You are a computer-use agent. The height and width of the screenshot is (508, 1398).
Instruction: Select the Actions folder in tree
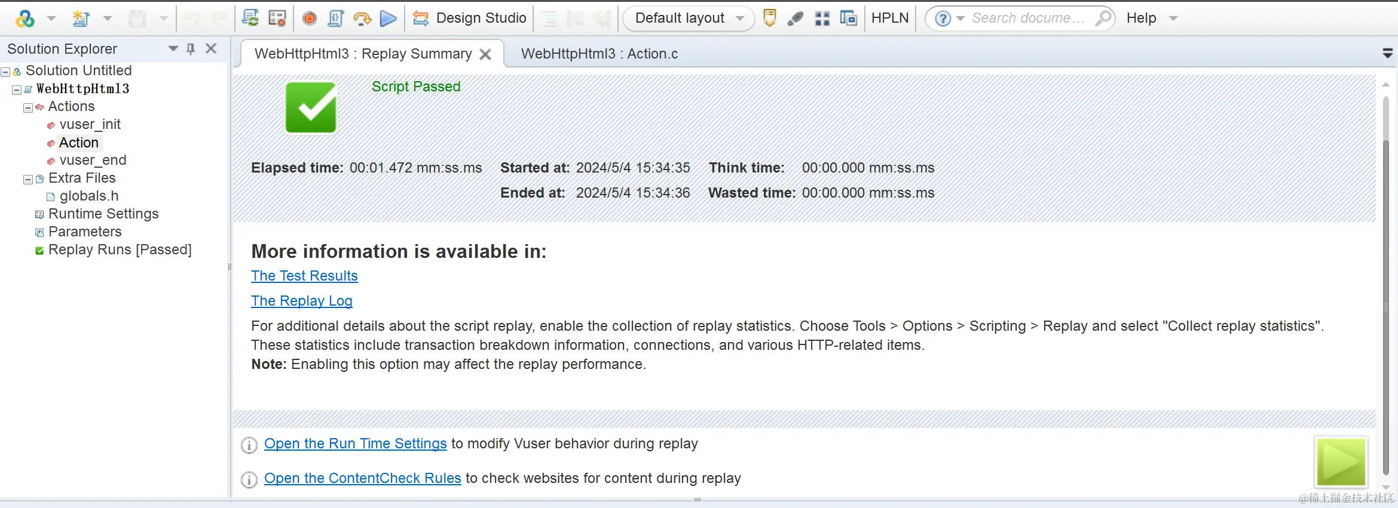click(71, 106)
